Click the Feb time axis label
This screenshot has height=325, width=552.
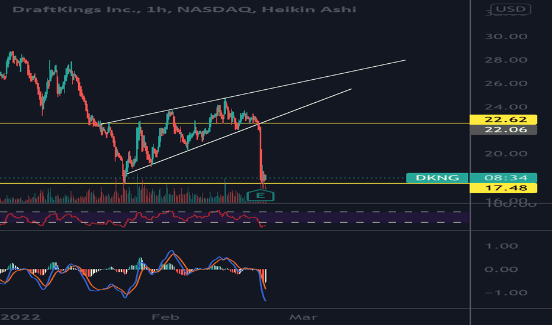click(x=165, y=317)
